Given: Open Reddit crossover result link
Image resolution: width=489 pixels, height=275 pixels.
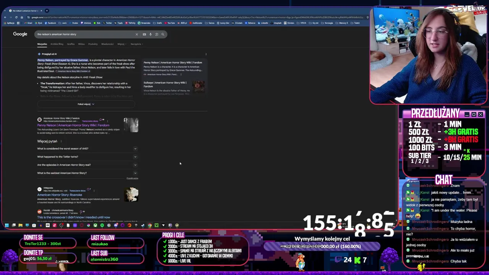Looking at the screenshot, I should (74, 217).
